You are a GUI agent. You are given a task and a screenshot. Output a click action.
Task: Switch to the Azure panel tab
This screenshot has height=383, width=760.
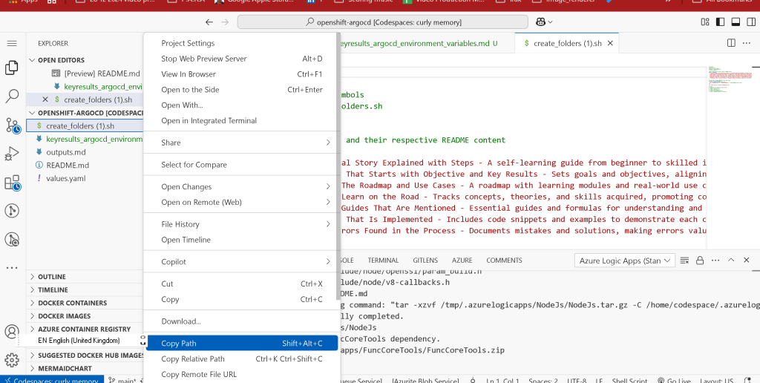click(462, 261)
